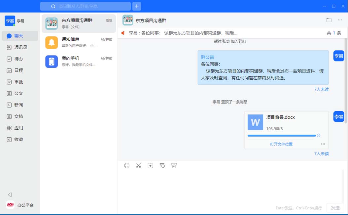Image resolution: width=348 pixels, height=215 pixels.
Task: Go to 日程 calendar in sidebar
Action: click(18, 70)
